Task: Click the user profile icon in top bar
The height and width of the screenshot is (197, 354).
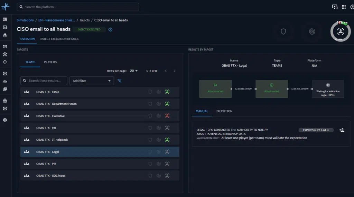Action: (352, 7)
